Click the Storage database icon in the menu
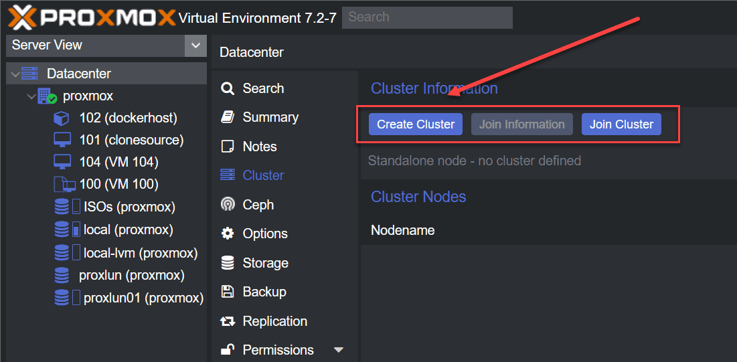The height and width of the screenshot is (362, 737). [x=228, y=263]
